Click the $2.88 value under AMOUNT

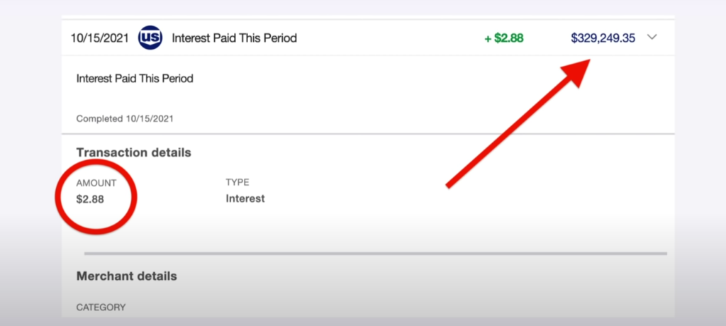[90, 200]
